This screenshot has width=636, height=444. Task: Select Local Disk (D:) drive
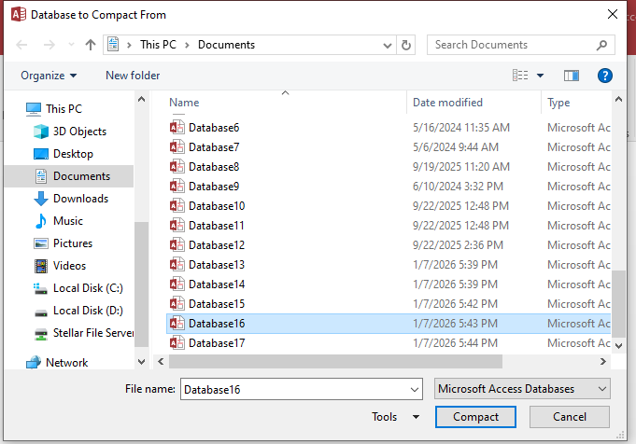[x=88, y=311]
